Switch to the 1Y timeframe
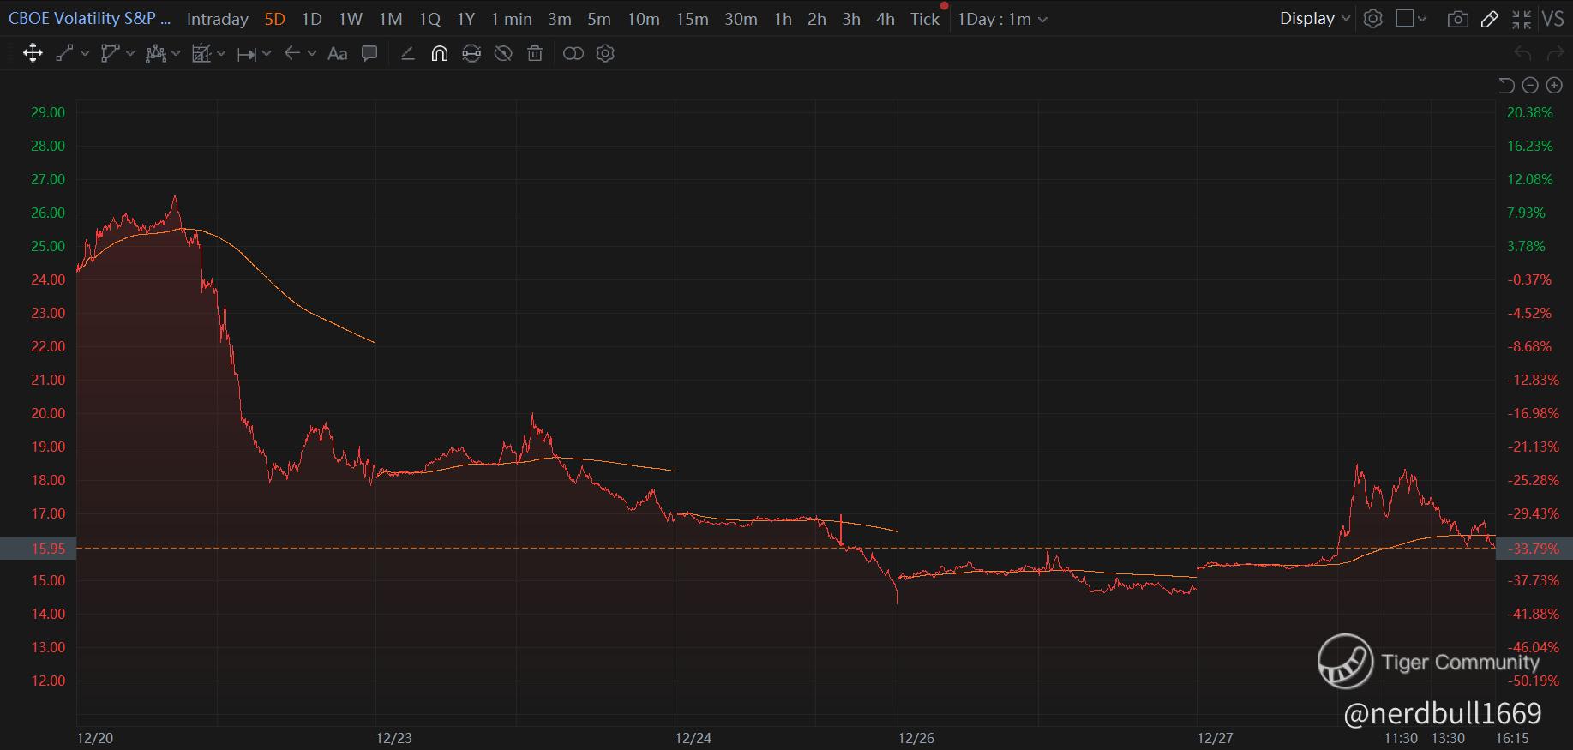Image resolution: width=1573 pixels, height=750 pixels. pyautogui.click(x=465, y=19)
